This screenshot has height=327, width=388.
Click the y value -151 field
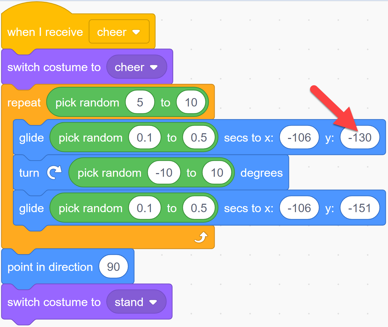point(360,208)
